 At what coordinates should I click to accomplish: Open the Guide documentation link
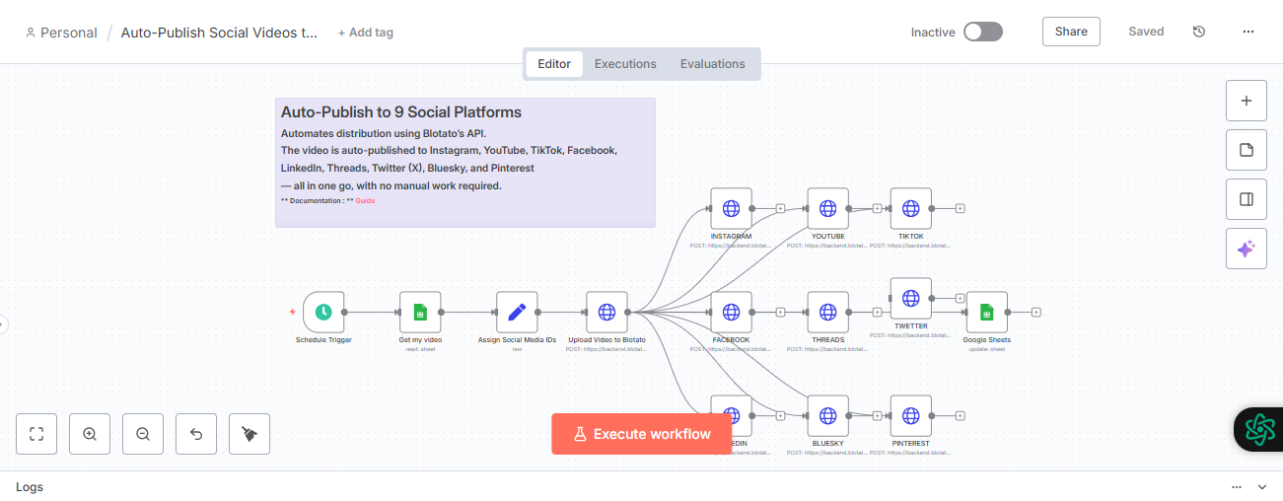click(x=365, y=200)
